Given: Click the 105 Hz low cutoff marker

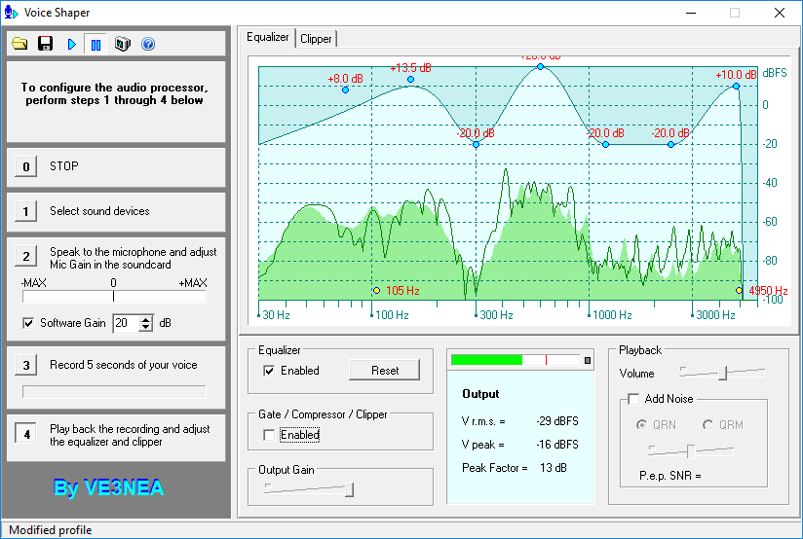Looking at the screenshot, I should click(x=376, y=291).
